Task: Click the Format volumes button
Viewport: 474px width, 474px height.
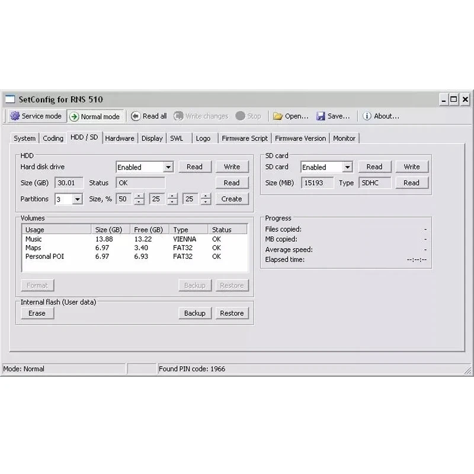Action: point(37,286)
